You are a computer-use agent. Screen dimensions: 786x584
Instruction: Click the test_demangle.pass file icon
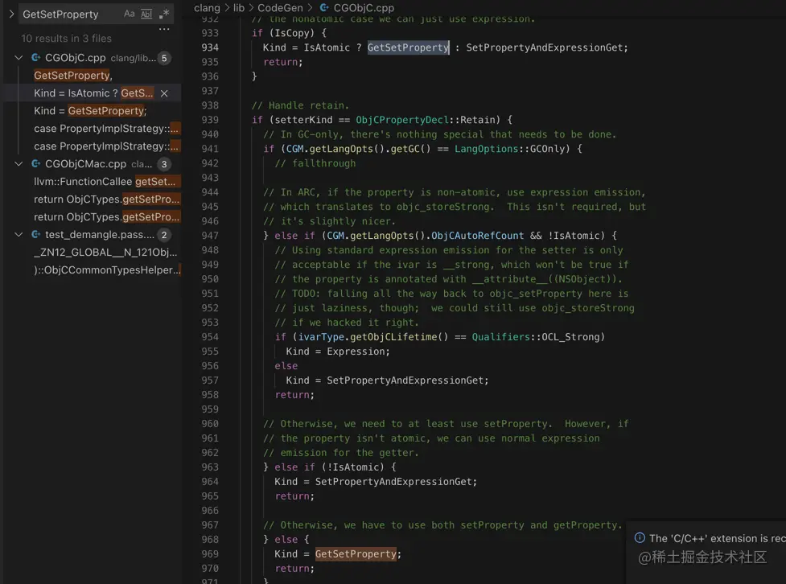tap(35, 235)
